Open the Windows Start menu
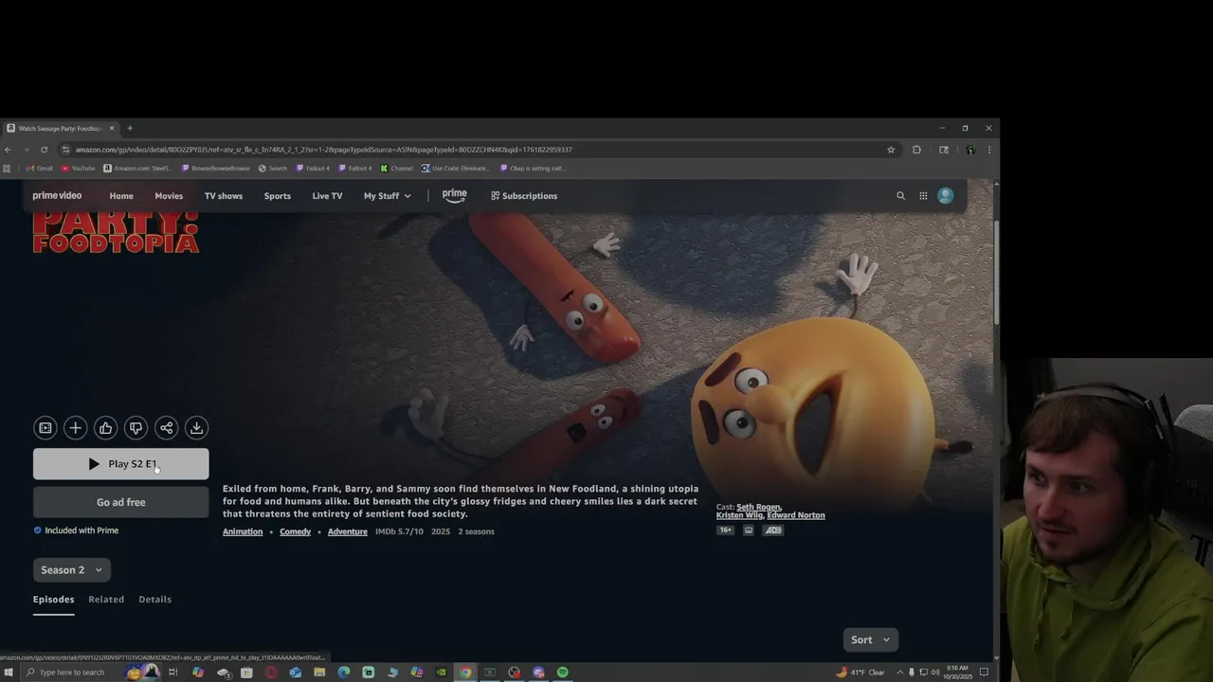Image resolution: width=1213 pixels, height=682 pixels. click(x=9, y=673)
